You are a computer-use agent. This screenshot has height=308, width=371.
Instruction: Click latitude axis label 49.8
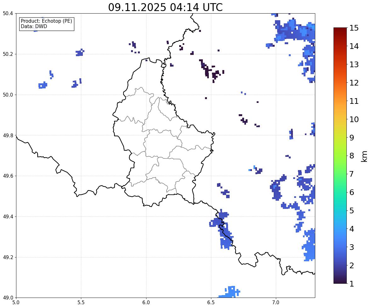[x=8, y=135]
